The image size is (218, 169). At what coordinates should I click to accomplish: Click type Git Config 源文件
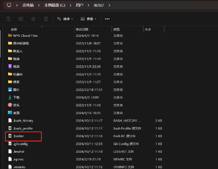[126, 144]
